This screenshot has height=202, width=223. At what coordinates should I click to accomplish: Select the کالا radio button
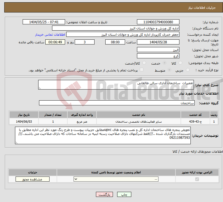pyautogui.click(x=180, y=63)
